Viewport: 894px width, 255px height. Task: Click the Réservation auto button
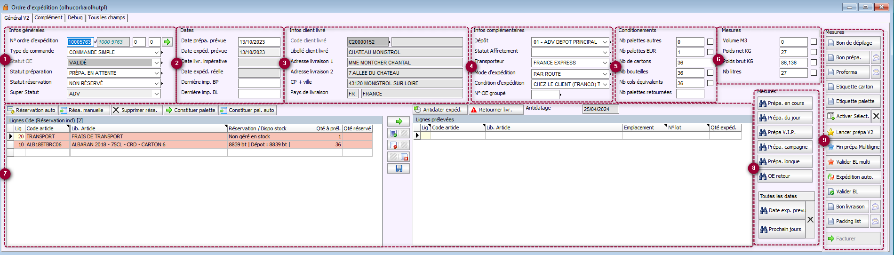[x=32, y=110]
